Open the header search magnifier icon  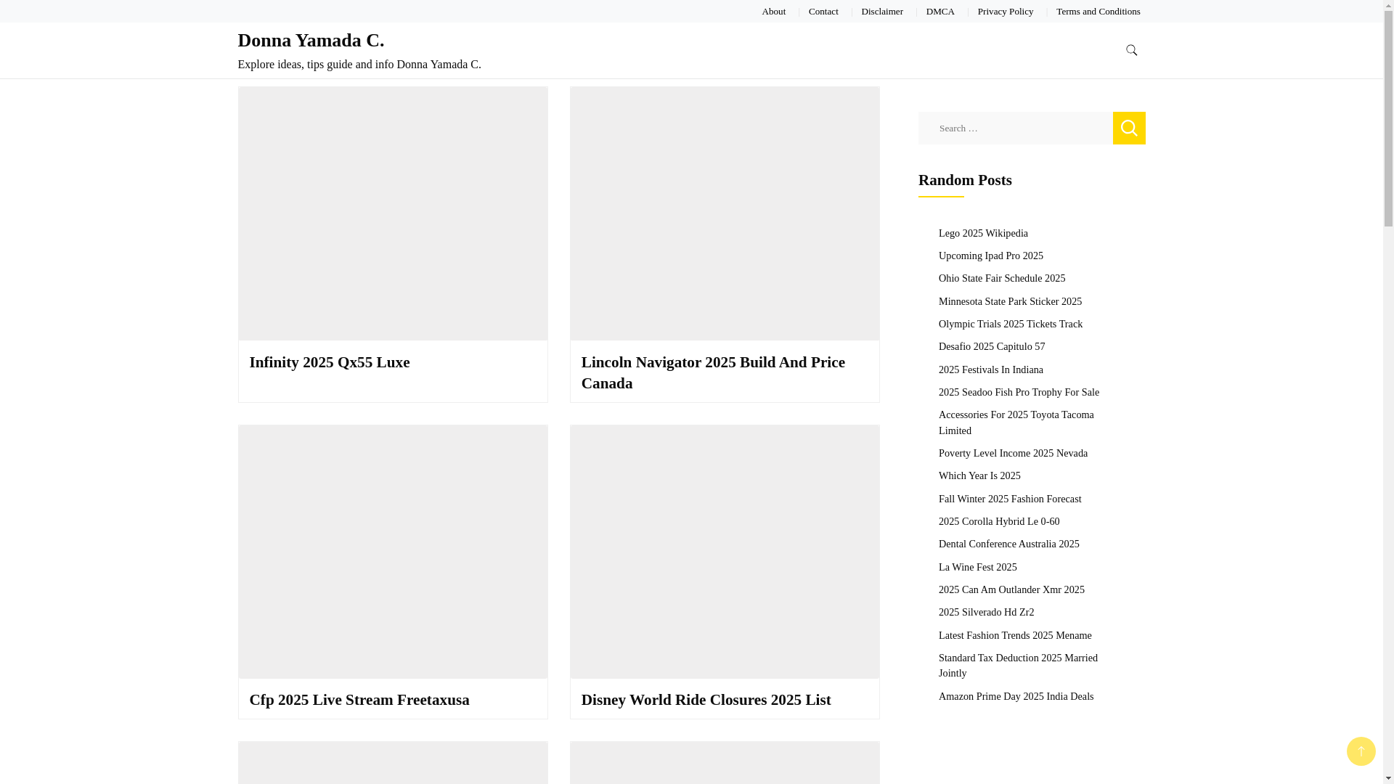[1131, 50]
